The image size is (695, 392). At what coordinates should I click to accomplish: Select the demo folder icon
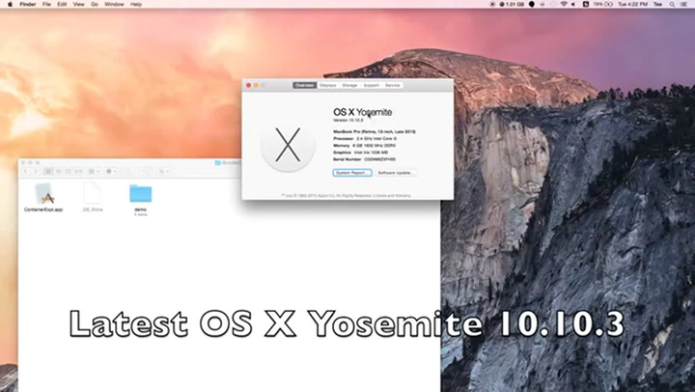tap(141, 194)
